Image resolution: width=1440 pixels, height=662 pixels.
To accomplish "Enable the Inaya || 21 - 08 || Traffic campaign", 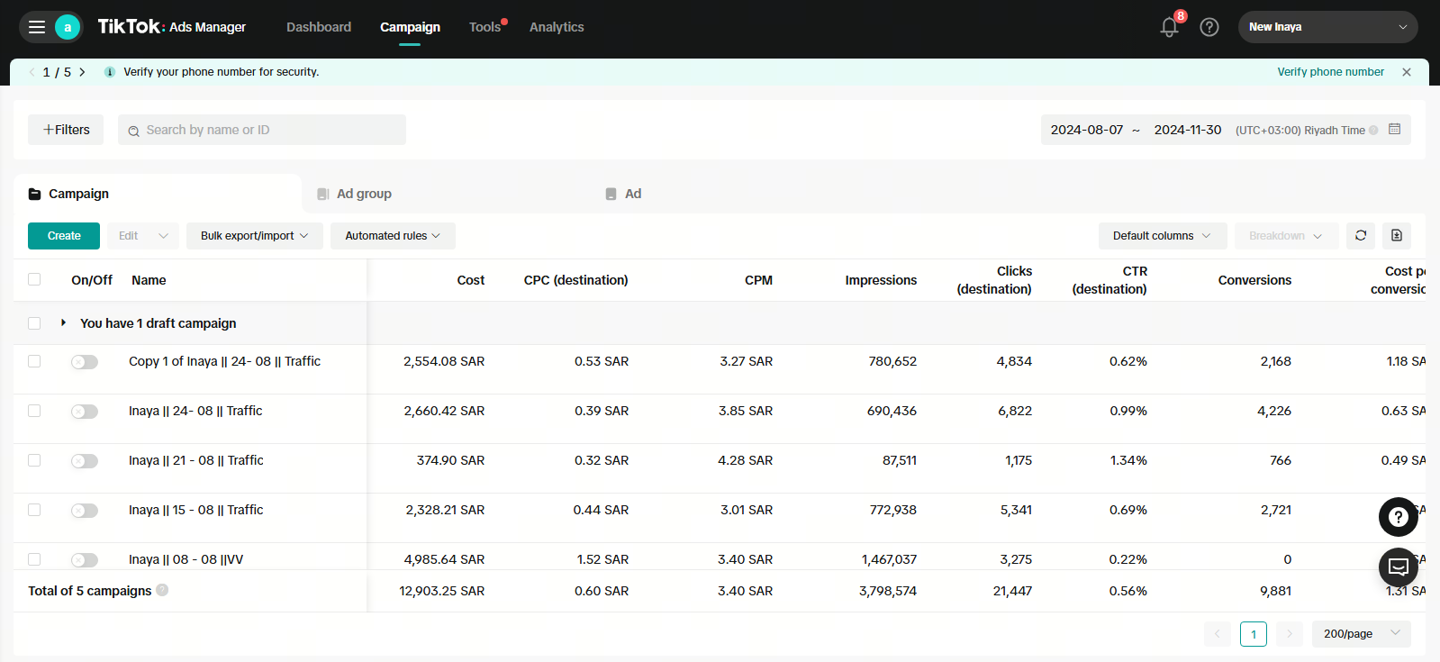I will tap(85, 461).
